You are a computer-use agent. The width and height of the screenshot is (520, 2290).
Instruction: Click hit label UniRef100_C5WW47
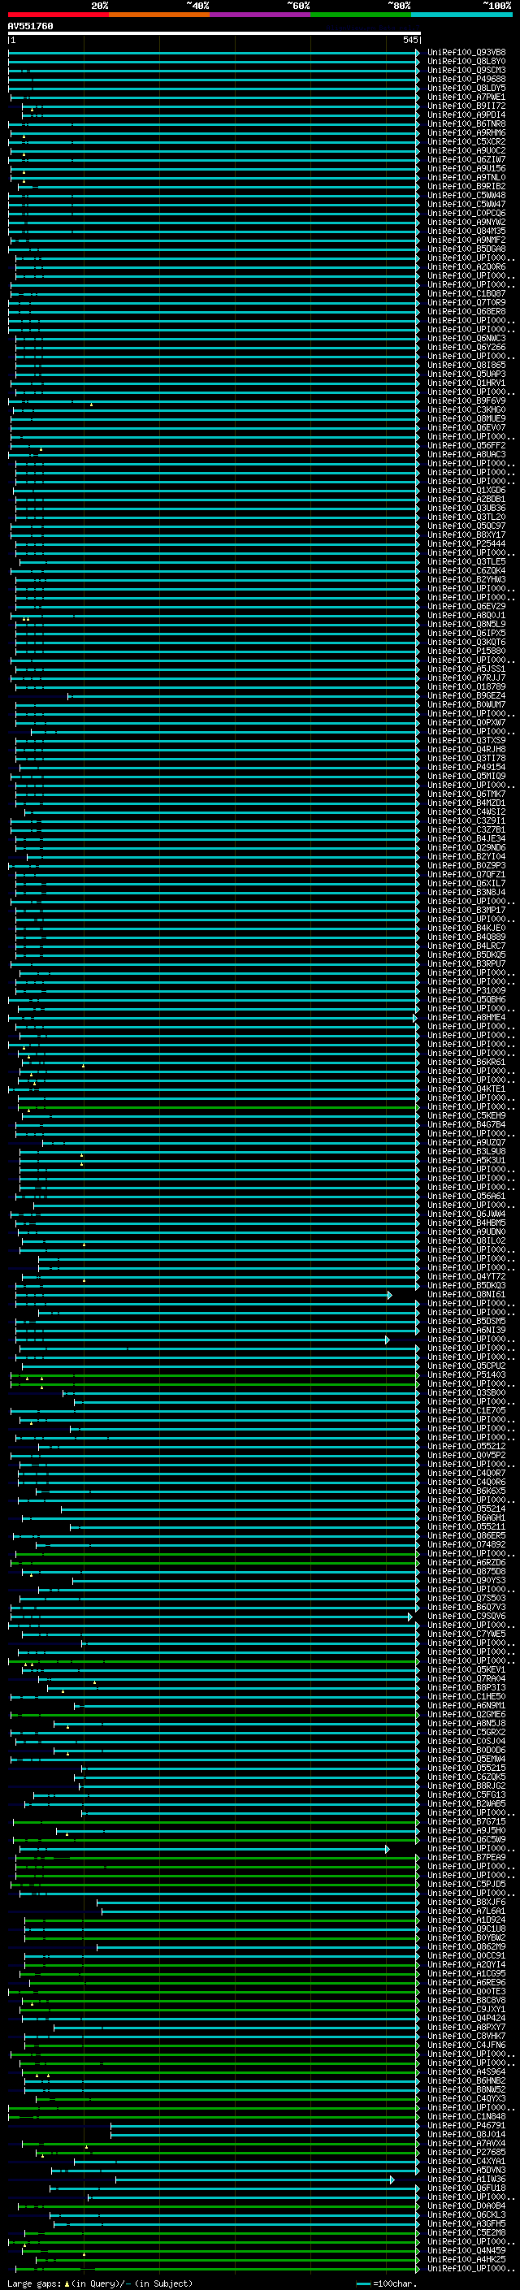click(x=466, y=205)
